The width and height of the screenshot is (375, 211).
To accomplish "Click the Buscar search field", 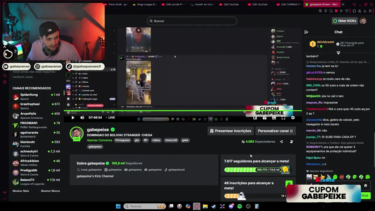I will pyautogui.click(x=192, y=21).
